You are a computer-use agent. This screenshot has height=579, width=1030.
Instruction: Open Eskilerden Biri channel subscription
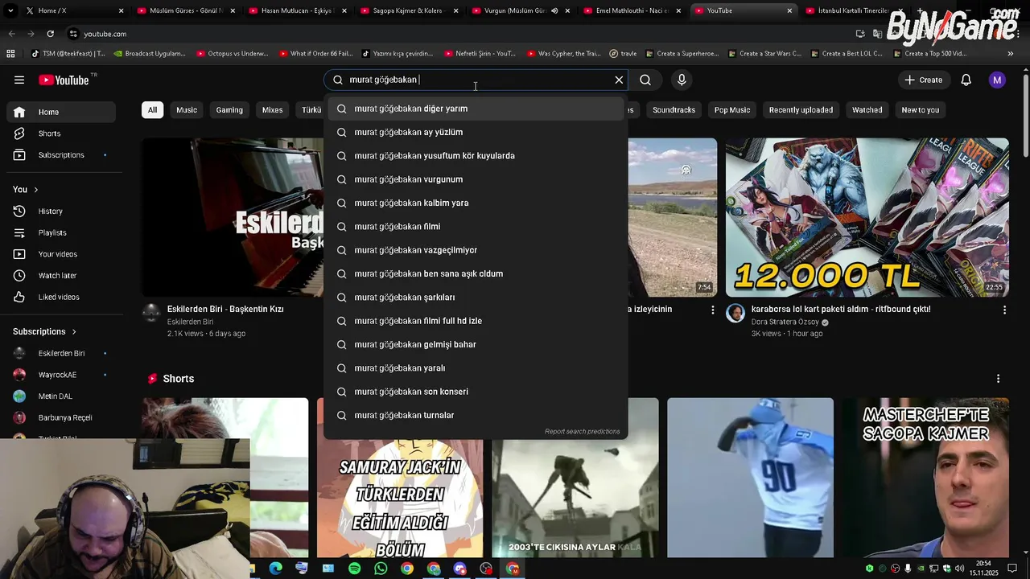point(61,353)
